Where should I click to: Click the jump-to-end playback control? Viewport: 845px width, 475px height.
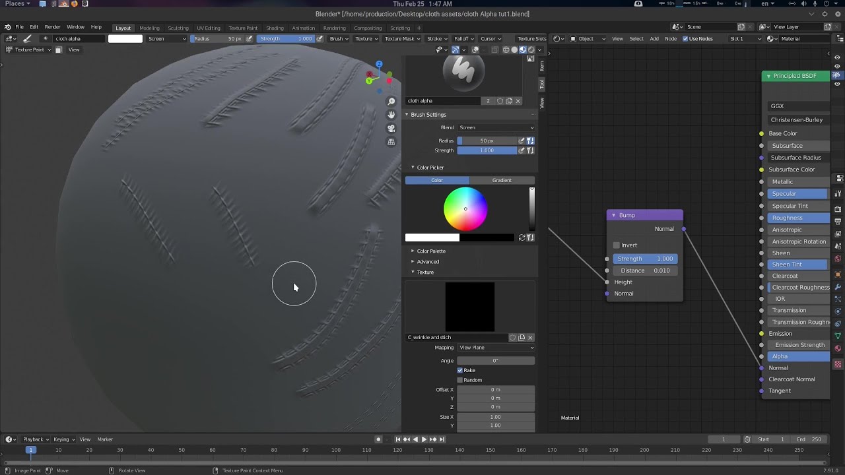pos(441,439)
